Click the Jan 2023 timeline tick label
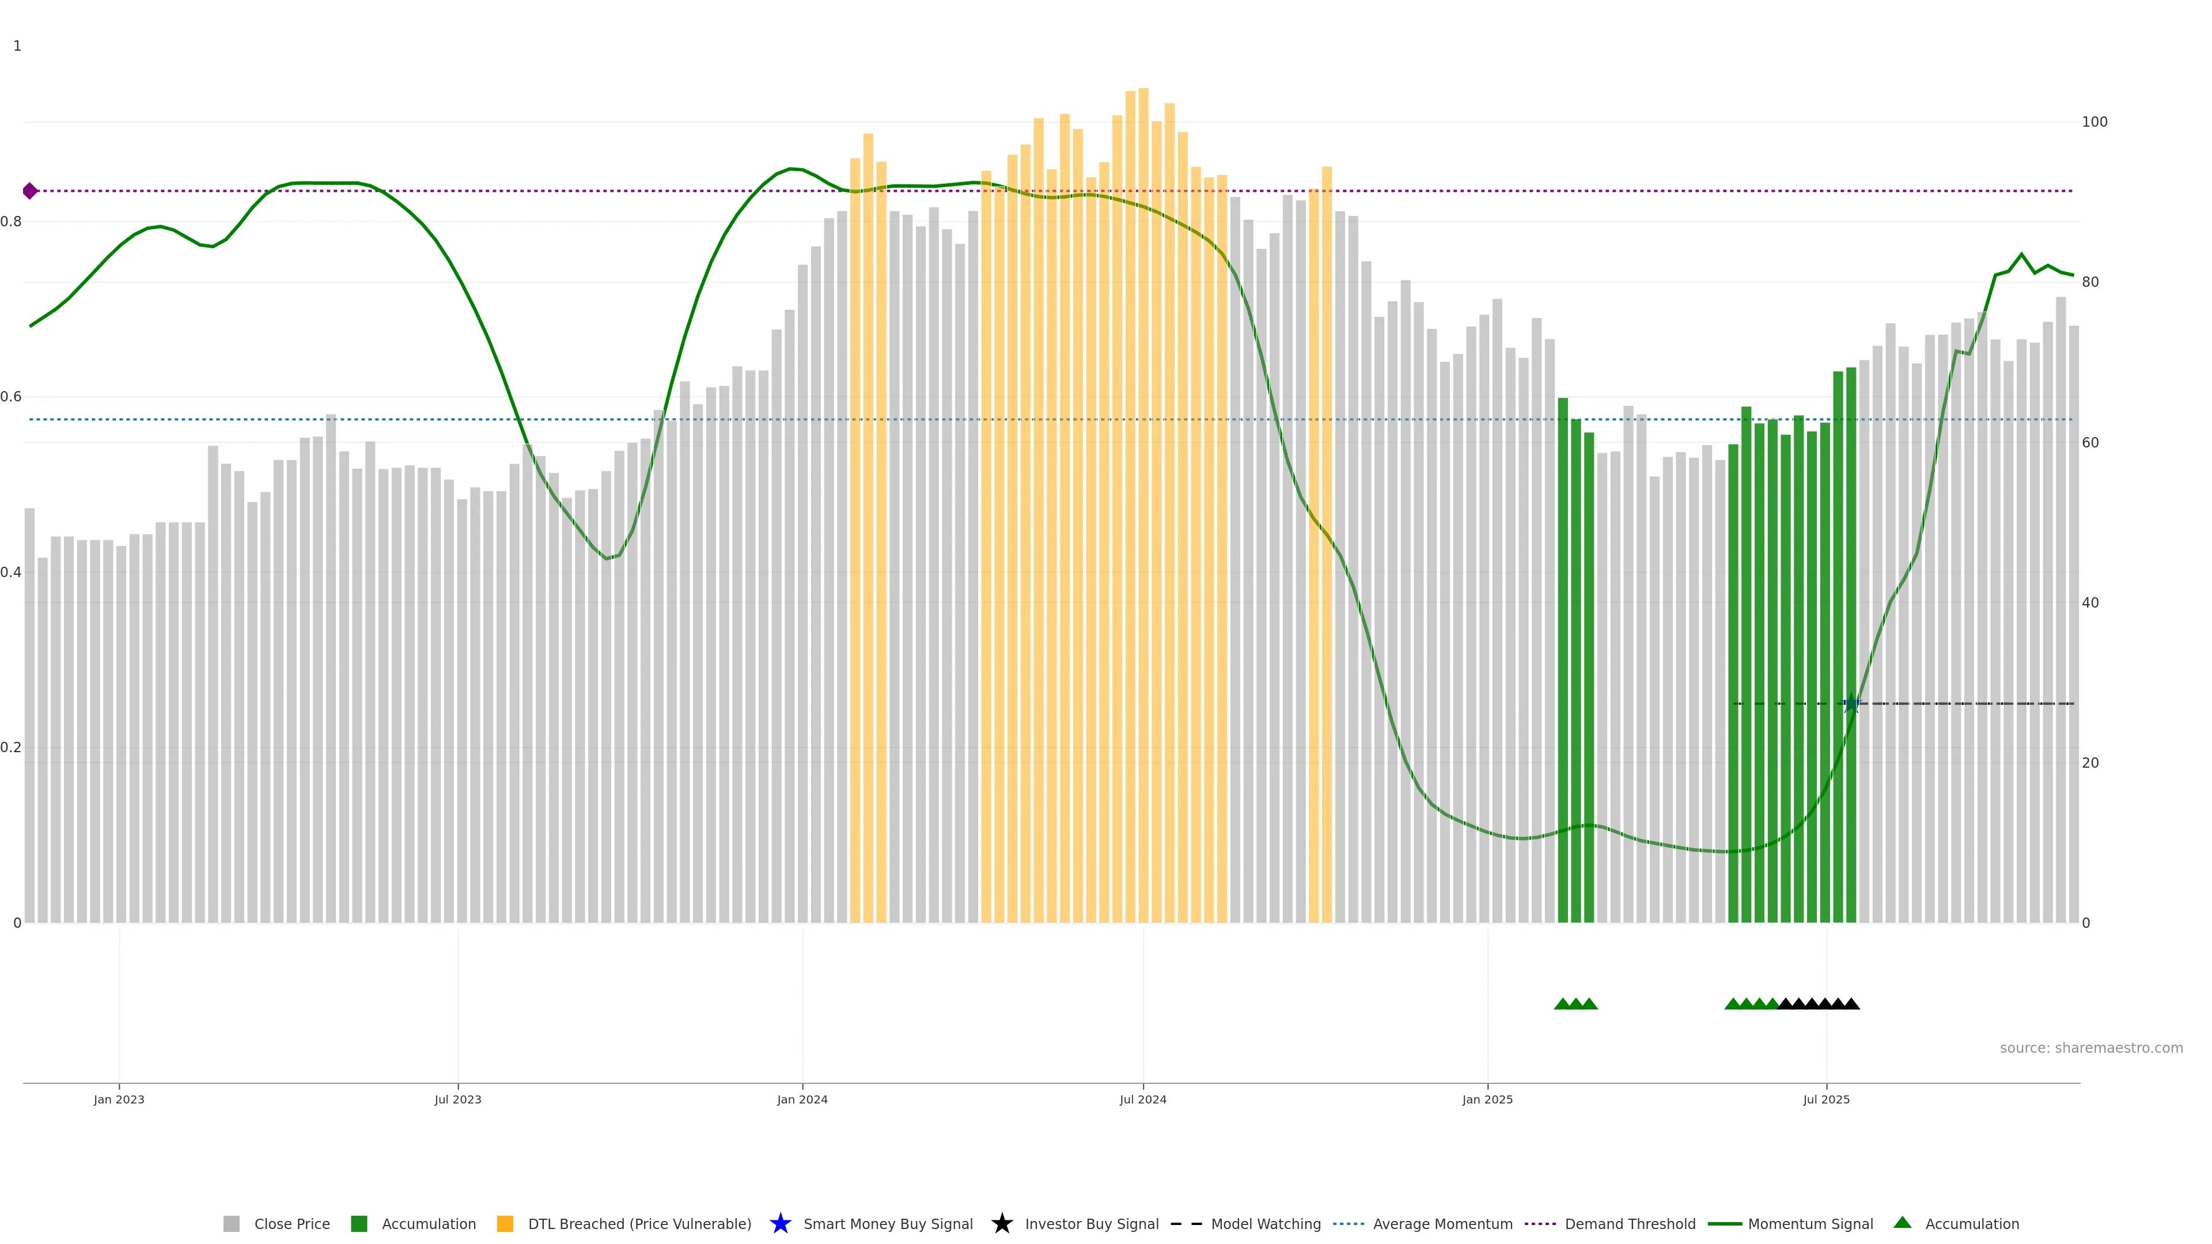 click(x=119, y=1099)
